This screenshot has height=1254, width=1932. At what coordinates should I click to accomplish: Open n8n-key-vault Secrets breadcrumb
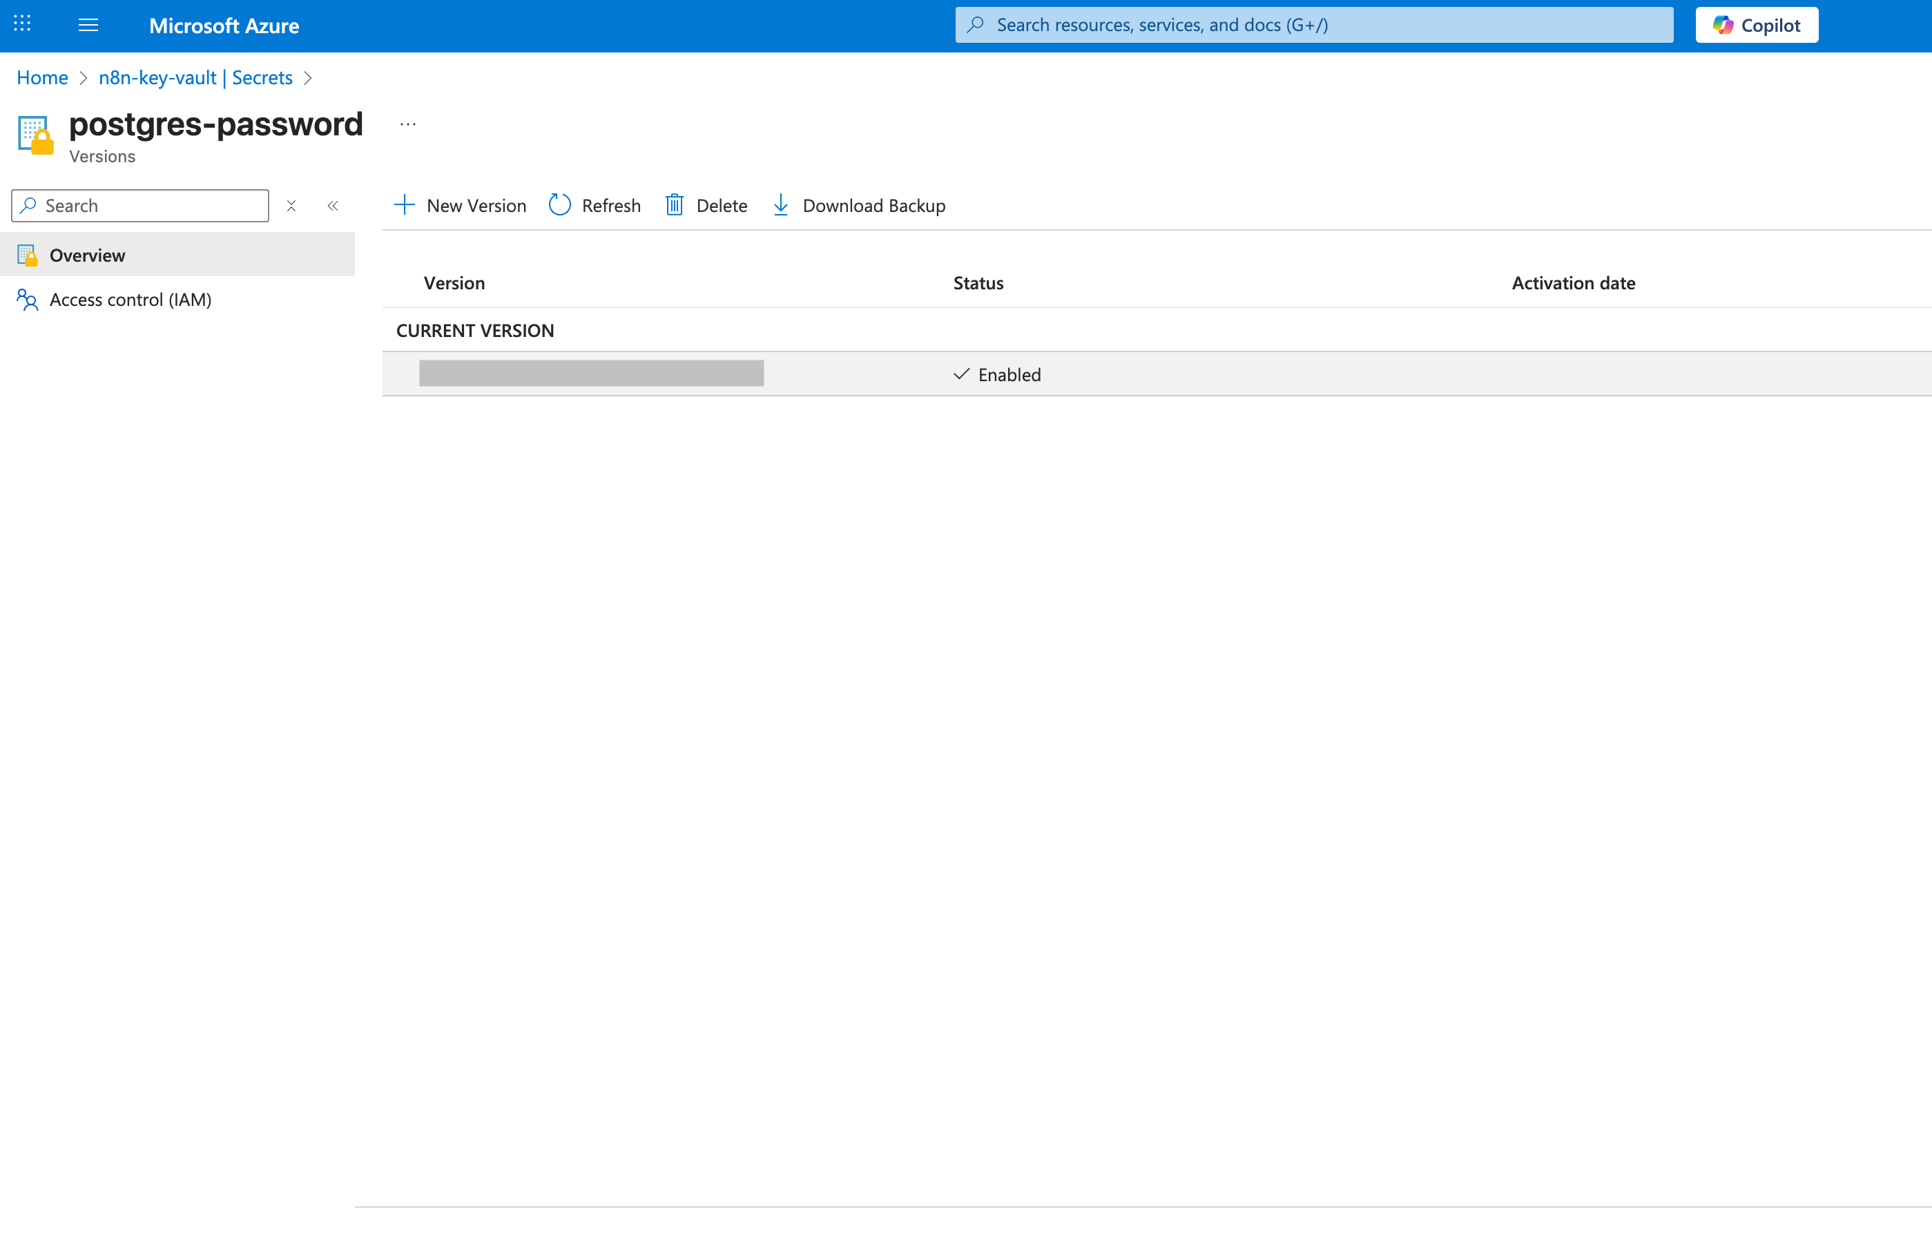195,77
